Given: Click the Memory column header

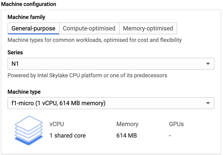Looking at the screenshot, I should coord(127,124).
